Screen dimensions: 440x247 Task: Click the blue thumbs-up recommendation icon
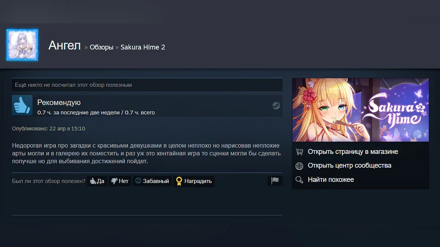[22, 105]
